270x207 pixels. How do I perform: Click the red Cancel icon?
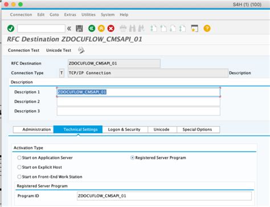click(x=111, y=29)
